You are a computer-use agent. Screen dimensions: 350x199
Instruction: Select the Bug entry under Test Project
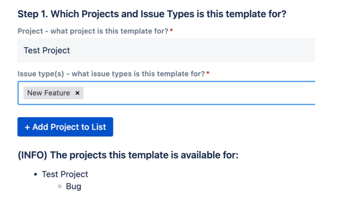coord(74,187)
